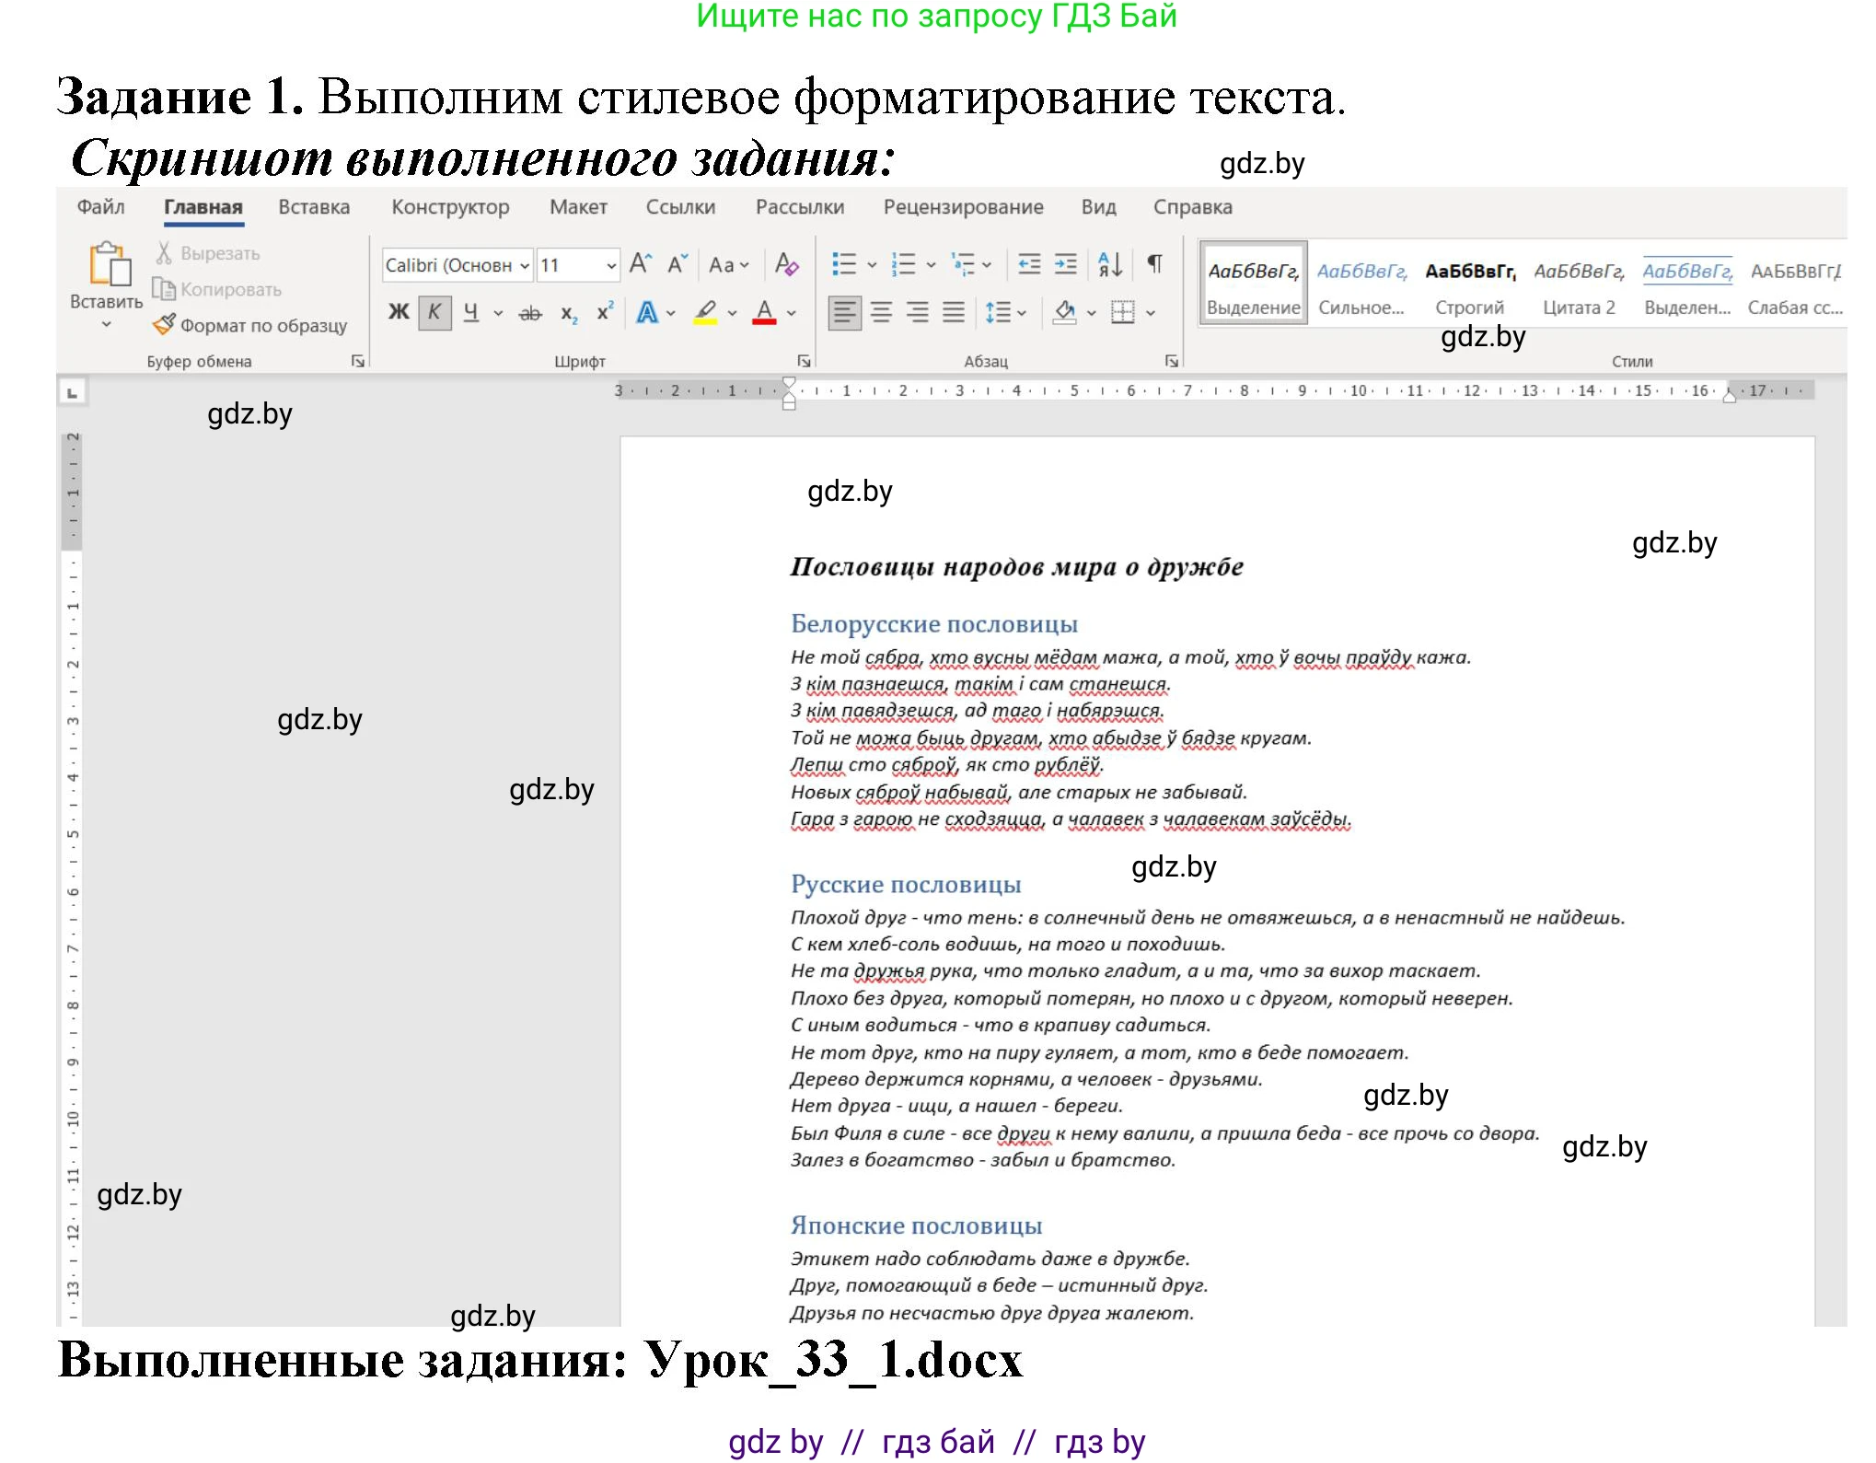Apply strikethrough to the text
The height and width of the screenshot is (1463, 1876).
pos(531,312)
